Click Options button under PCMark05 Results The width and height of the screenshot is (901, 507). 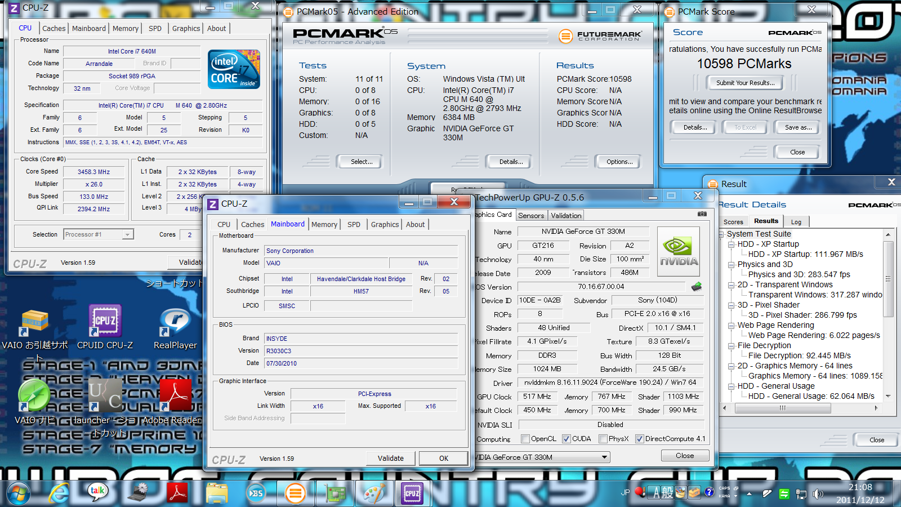[x=619, y=162]
